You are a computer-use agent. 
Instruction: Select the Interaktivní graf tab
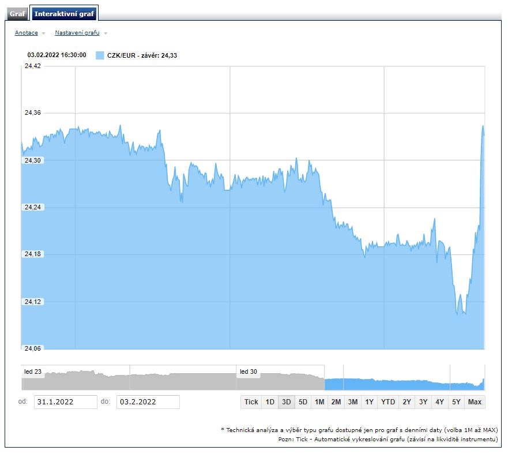[x=63, y=13]
